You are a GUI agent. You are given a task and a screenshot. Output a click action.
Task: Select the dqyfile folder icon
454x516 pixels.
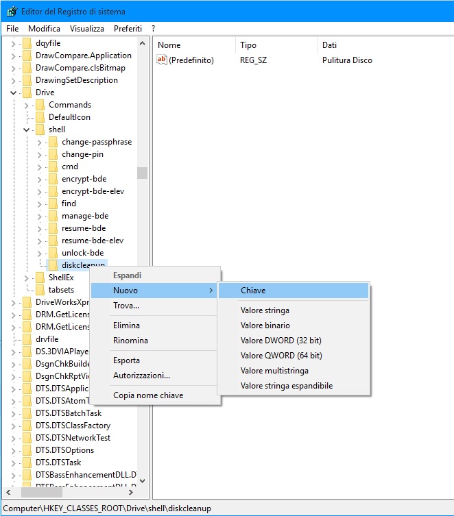[27, 43]
